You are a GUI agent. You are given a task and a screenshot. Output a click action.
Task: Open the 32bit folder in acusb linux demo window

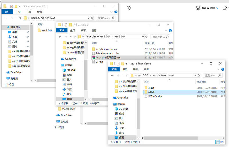151,88
